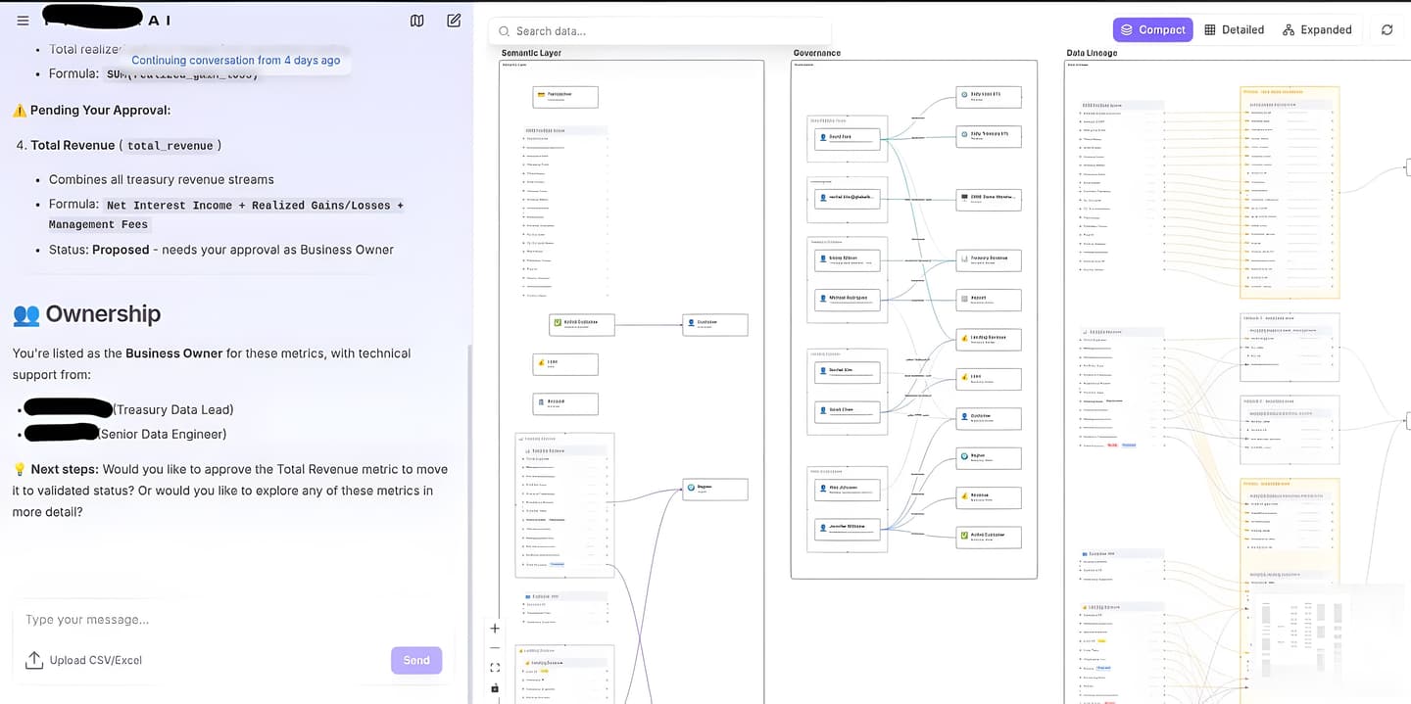This screenshot has width=1411, height=704.
Task: Fit the diagram to view
Action: (x=494, y=667)
